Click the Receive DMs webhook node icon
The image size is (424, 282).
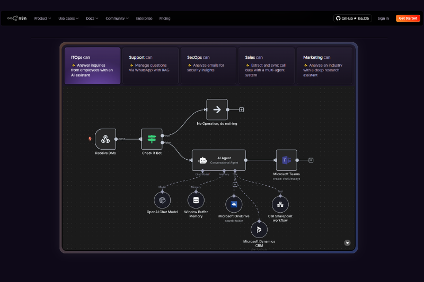coord(105,139)
